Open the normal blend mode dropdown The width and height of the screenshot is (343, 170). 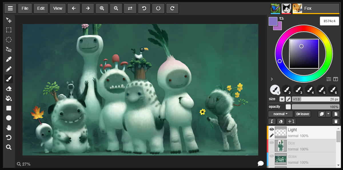point(280,114)
